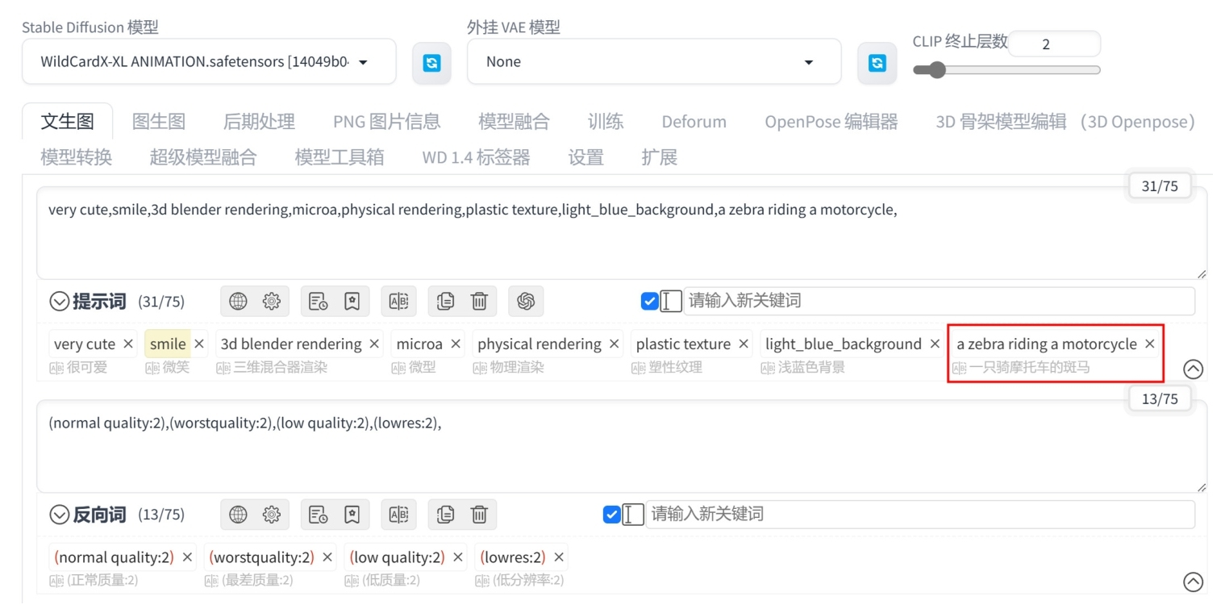Click copy icon in 反向词 toolbar
The image size is (1225, 613).
[x=445, y=514]
